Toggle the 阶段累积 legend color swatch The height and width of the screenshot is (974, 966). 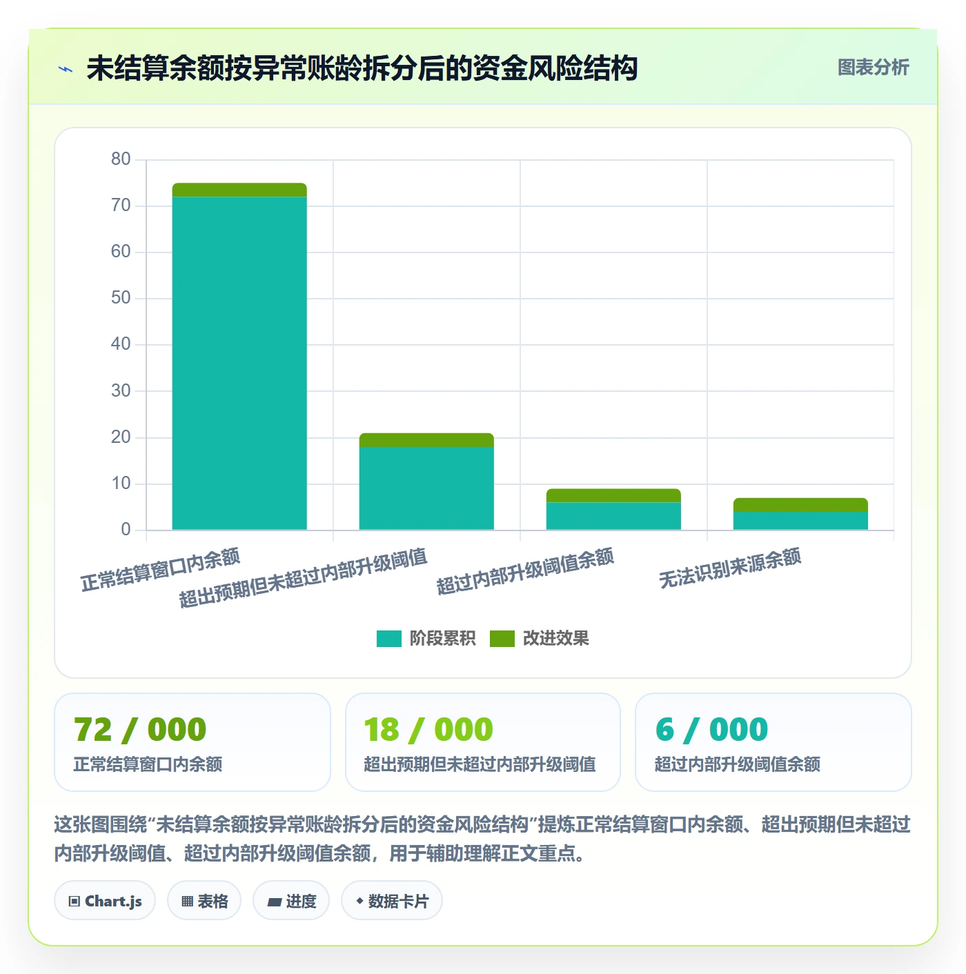coord(389,639)
